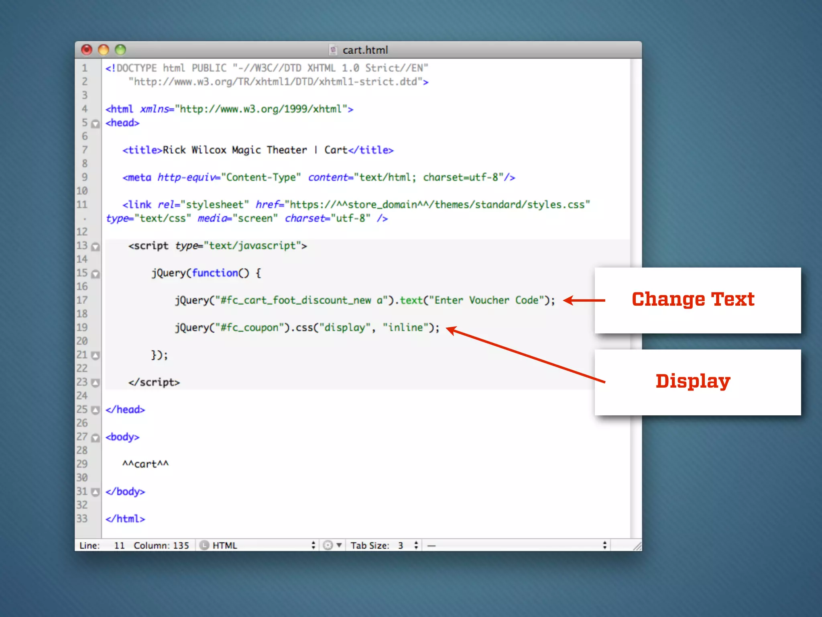
Task: Click the title text 'Rick Wilcox Magic Theater'
Action: (x=235, y=150)
